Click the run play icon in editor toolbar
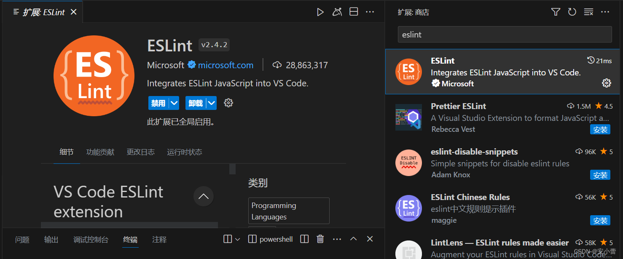Screen dimensions: 623x259 [x=320, y=12]
